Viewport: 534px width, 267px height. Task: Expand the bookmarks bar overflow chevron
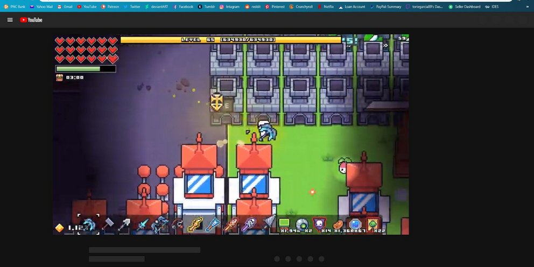pos(528,6)
